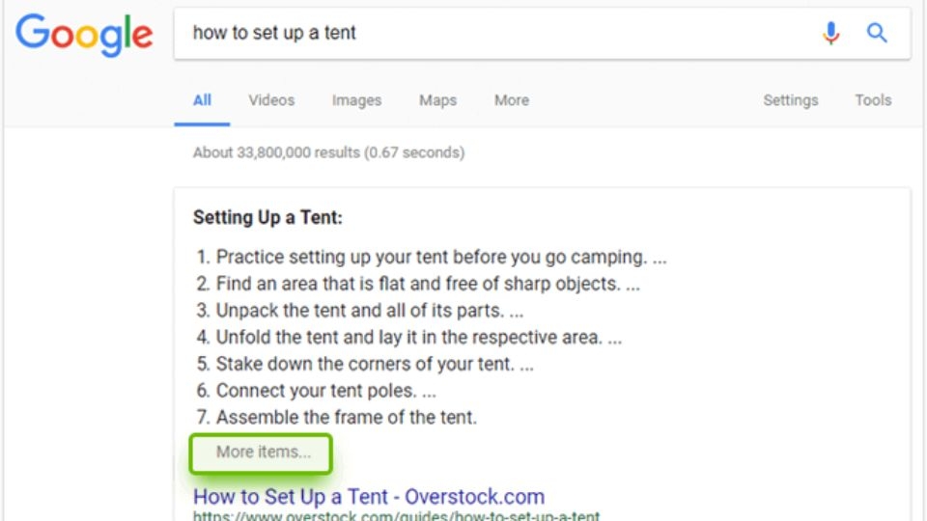Start voice search with the microphone icon

830,33
